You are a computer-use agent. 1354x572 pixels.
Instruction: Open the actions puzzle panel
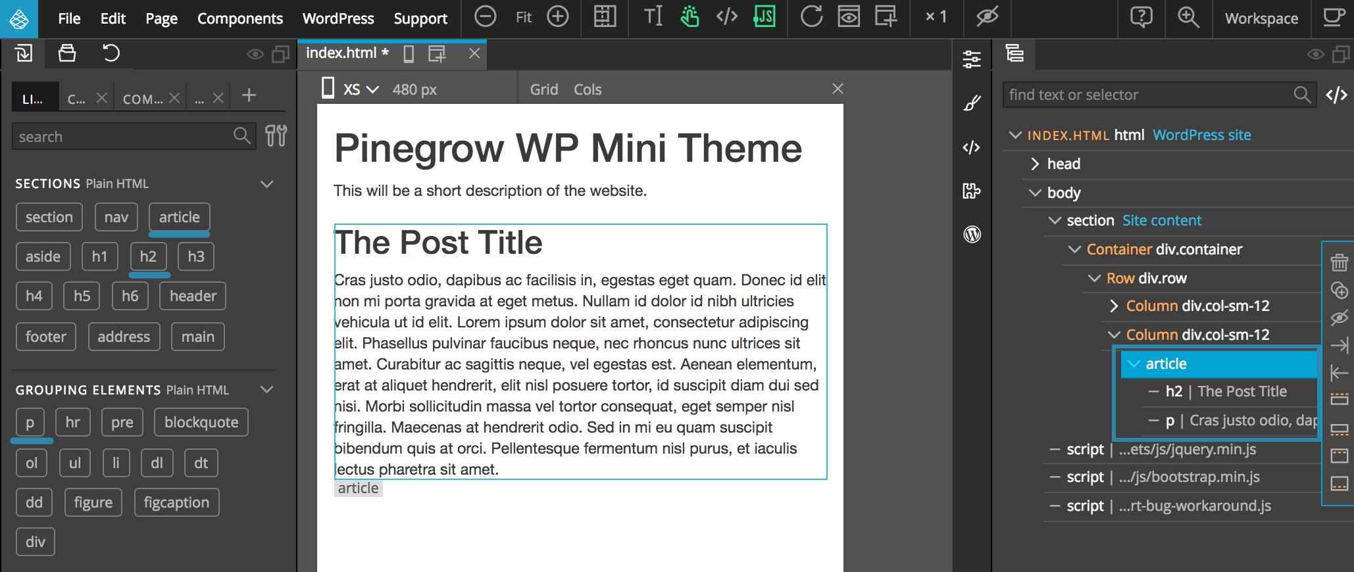coord(972,191)
